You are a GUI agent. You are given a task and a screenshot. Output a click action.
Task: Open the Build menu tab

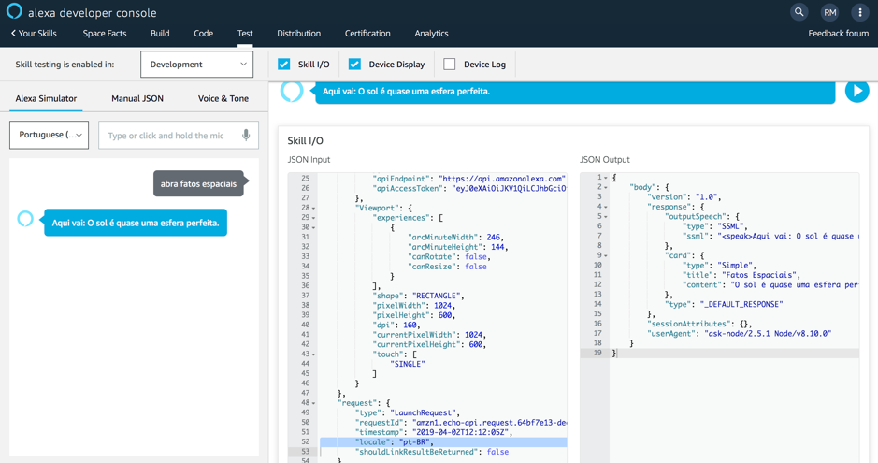160,34
